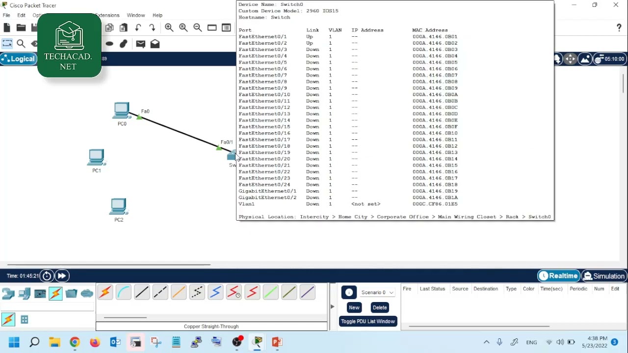
Task: Open the Windows Start menu
Action: 14,342
